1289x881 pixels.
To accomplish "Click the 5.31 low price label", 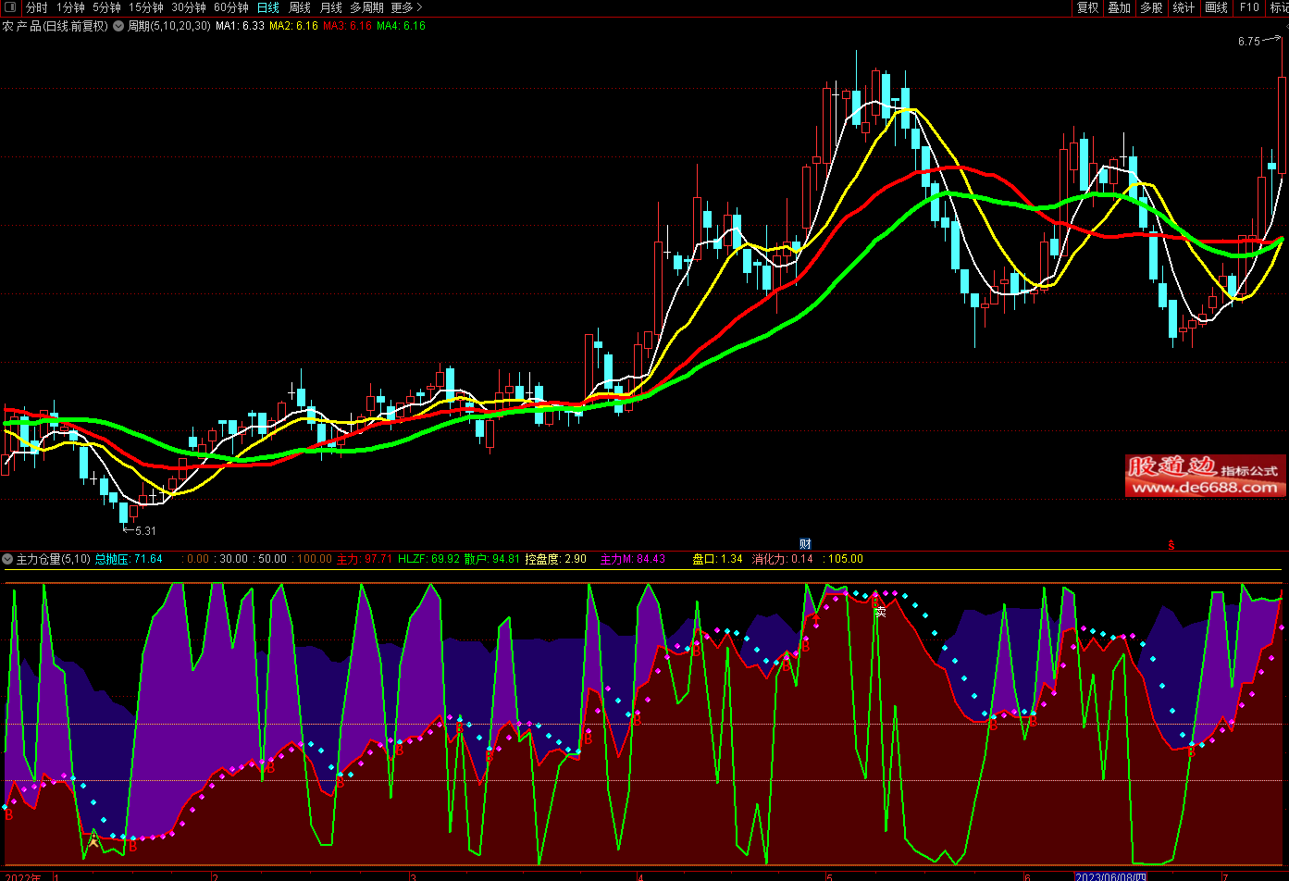I will click(x=145, y=531).
